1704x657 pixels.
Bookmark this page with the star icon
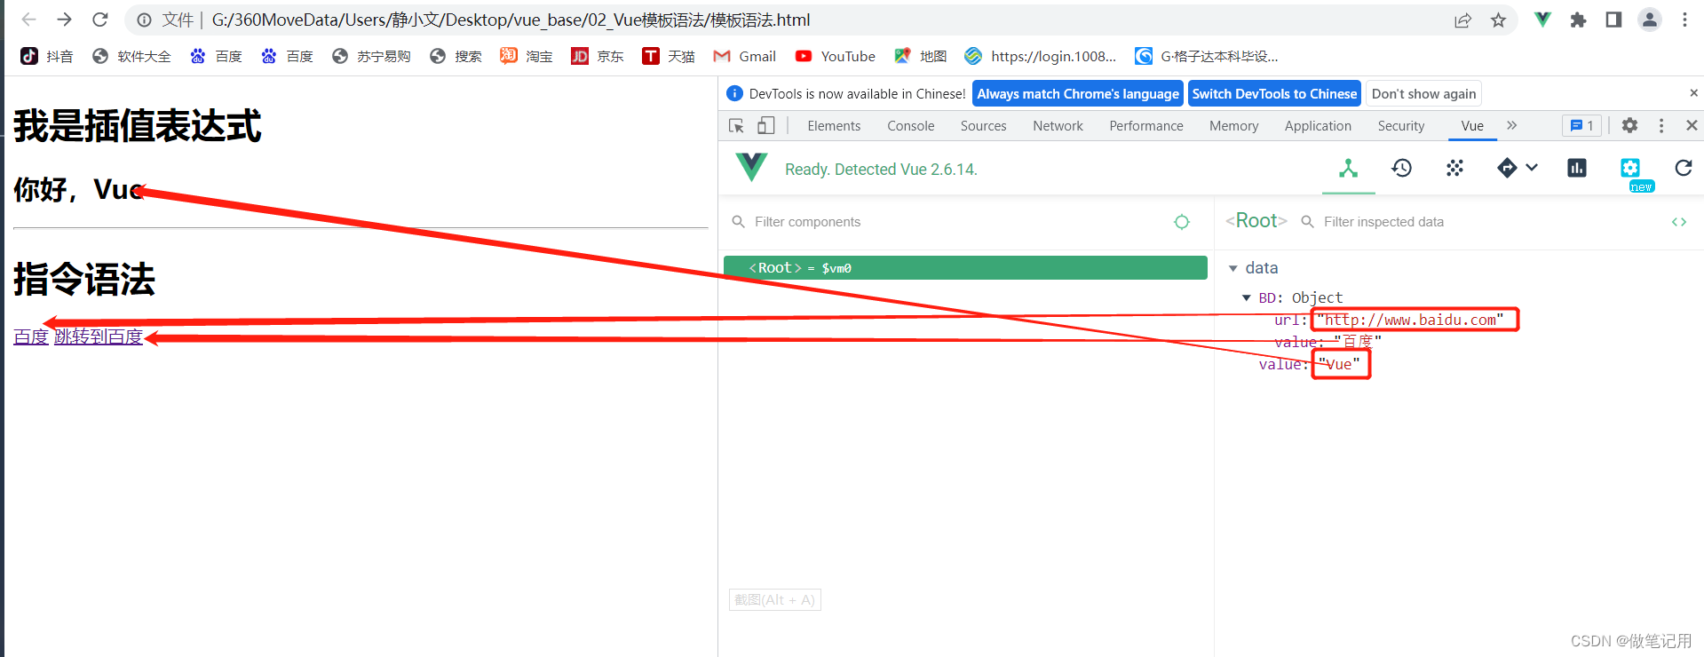1499,20
